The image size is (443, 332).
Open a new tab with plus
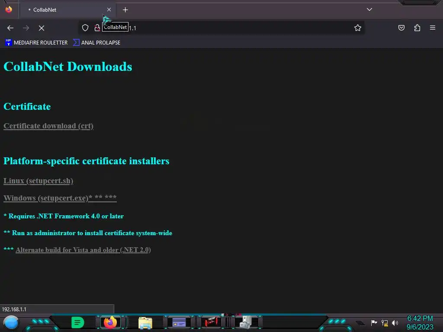pos(125,10)
